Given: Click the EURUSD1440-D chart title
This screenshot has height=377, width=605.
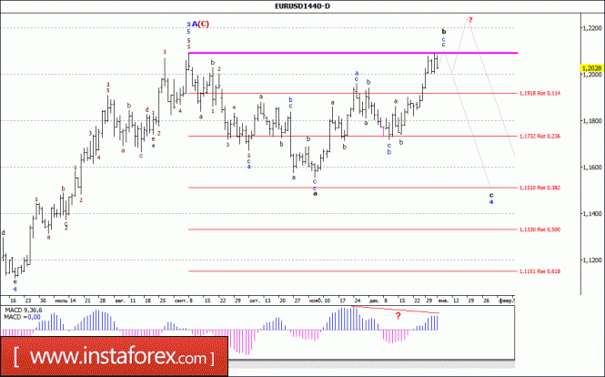Looking at the screenshot, I should tap(302, 6).
